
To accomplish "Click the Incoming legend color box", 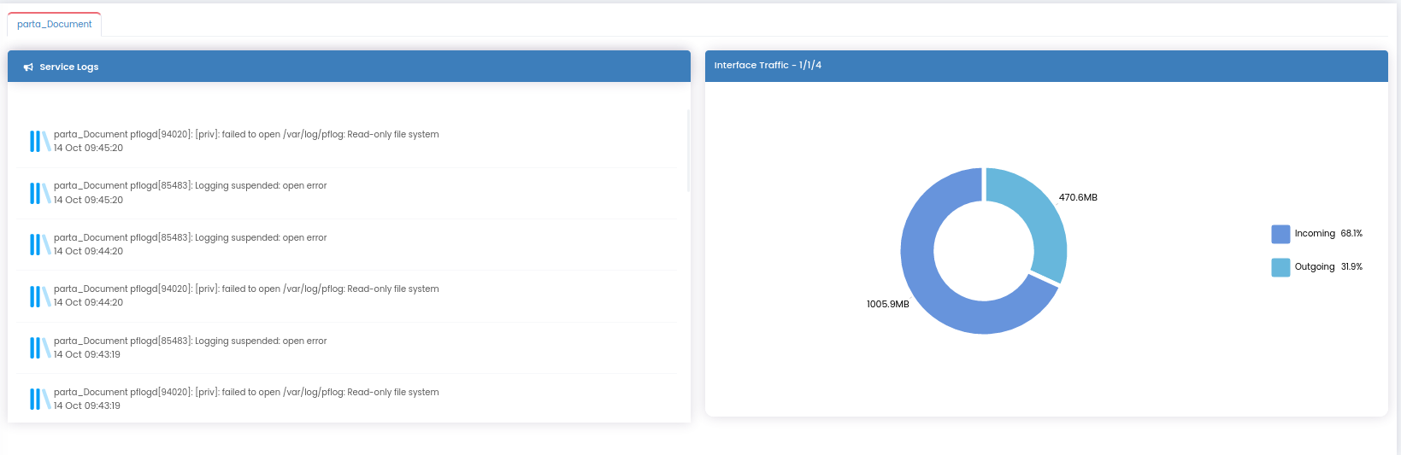I will point(1280,234).
